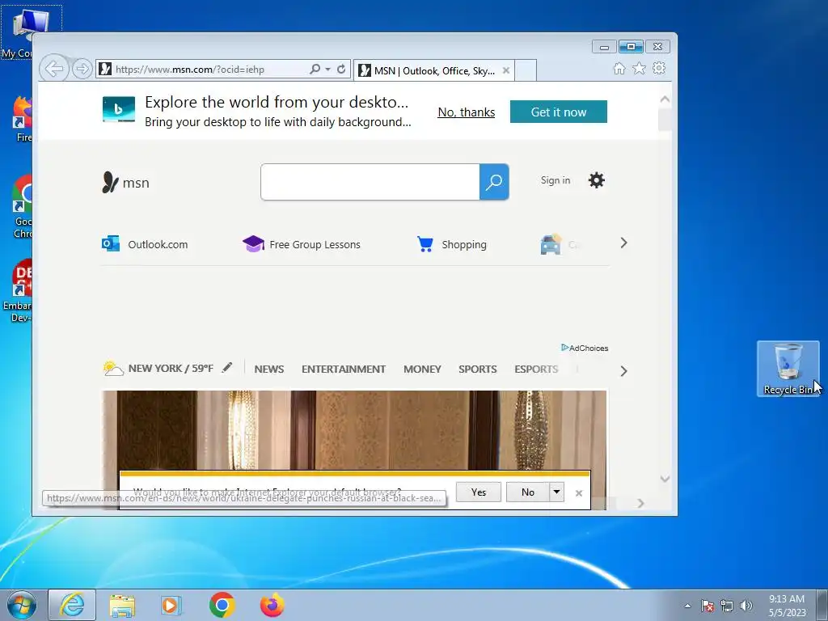Click the msn butterfly logo
Viewport: 828px width, 621px height.
[125, 182]
